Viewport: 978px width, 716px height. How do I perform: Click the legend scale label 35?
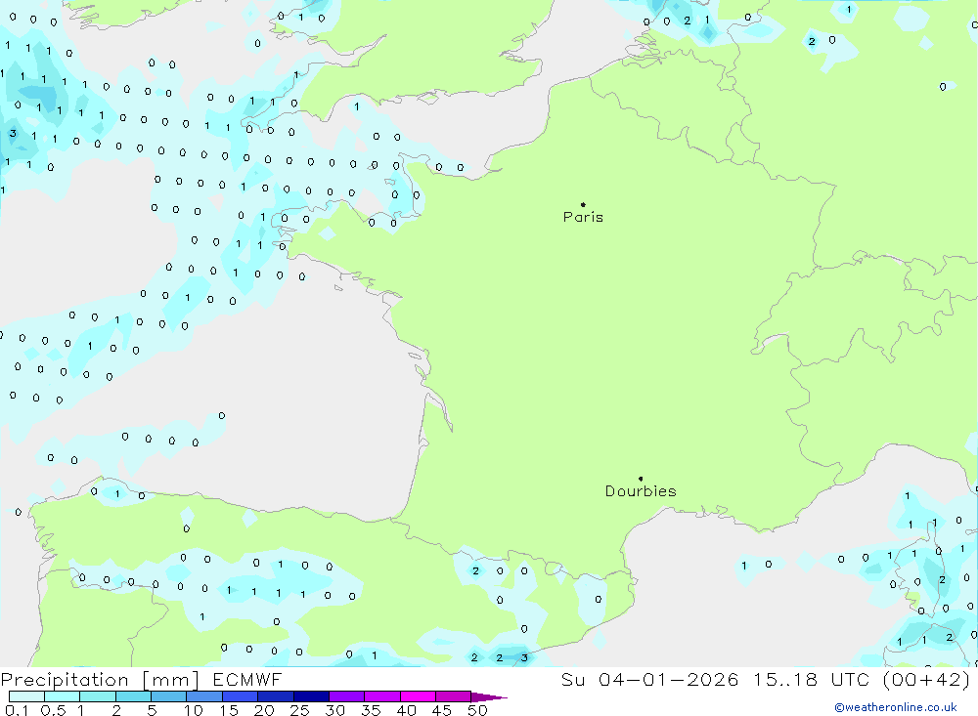[371, 710]
